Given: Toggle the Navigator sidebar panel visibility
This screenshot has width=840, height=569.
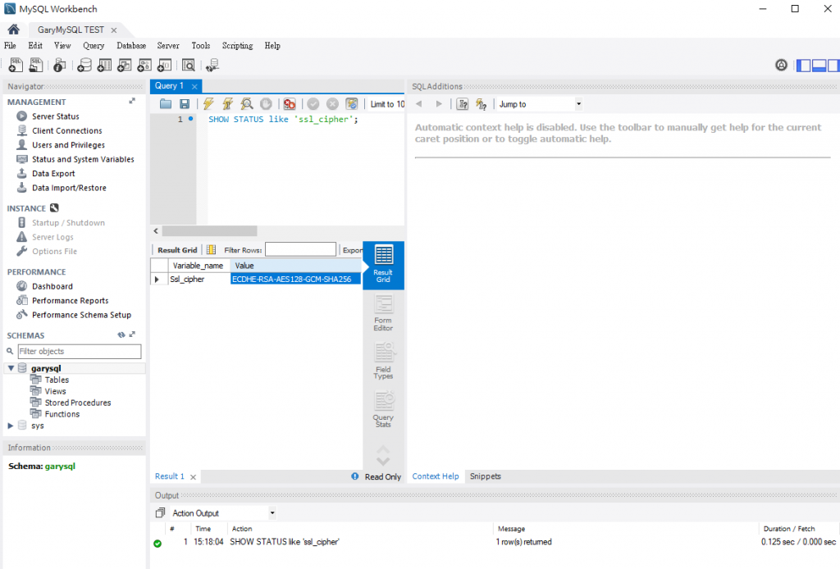Looking at the screenshot, I should point(803,66).
